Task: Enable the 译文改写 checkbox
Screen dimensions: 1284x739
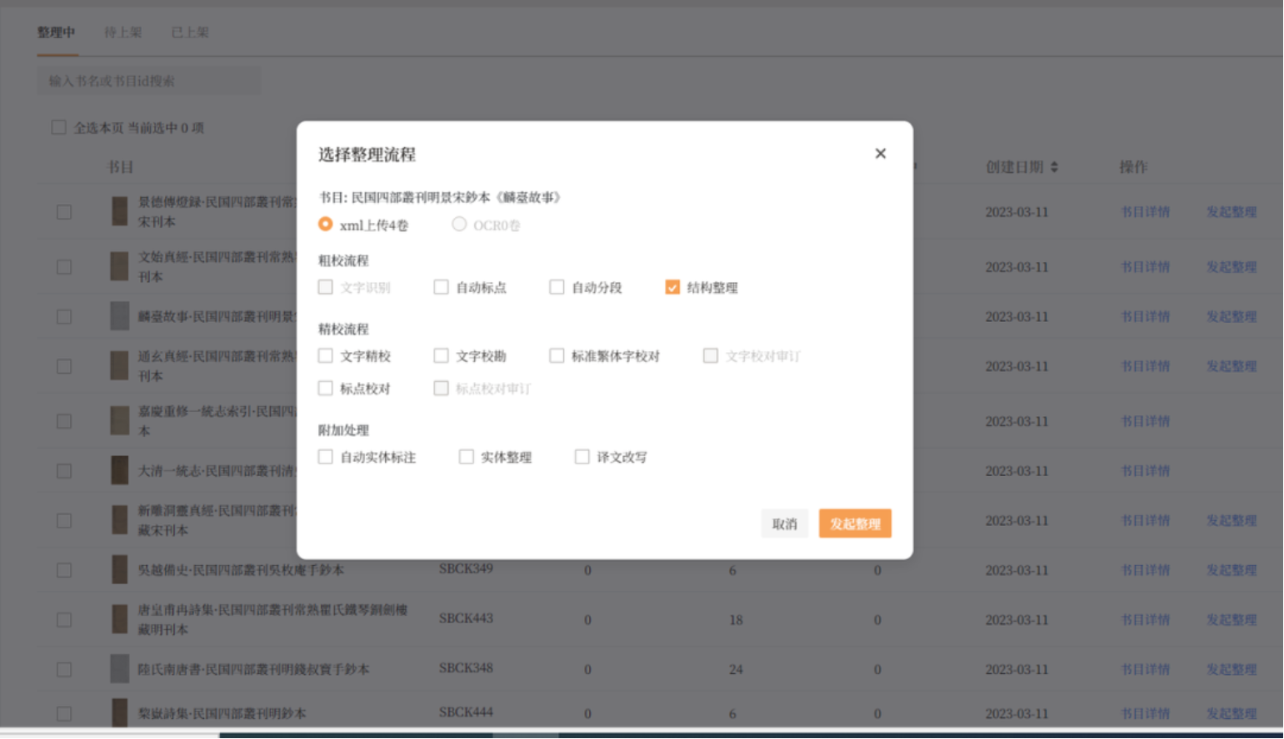Action: coord(582,457)
